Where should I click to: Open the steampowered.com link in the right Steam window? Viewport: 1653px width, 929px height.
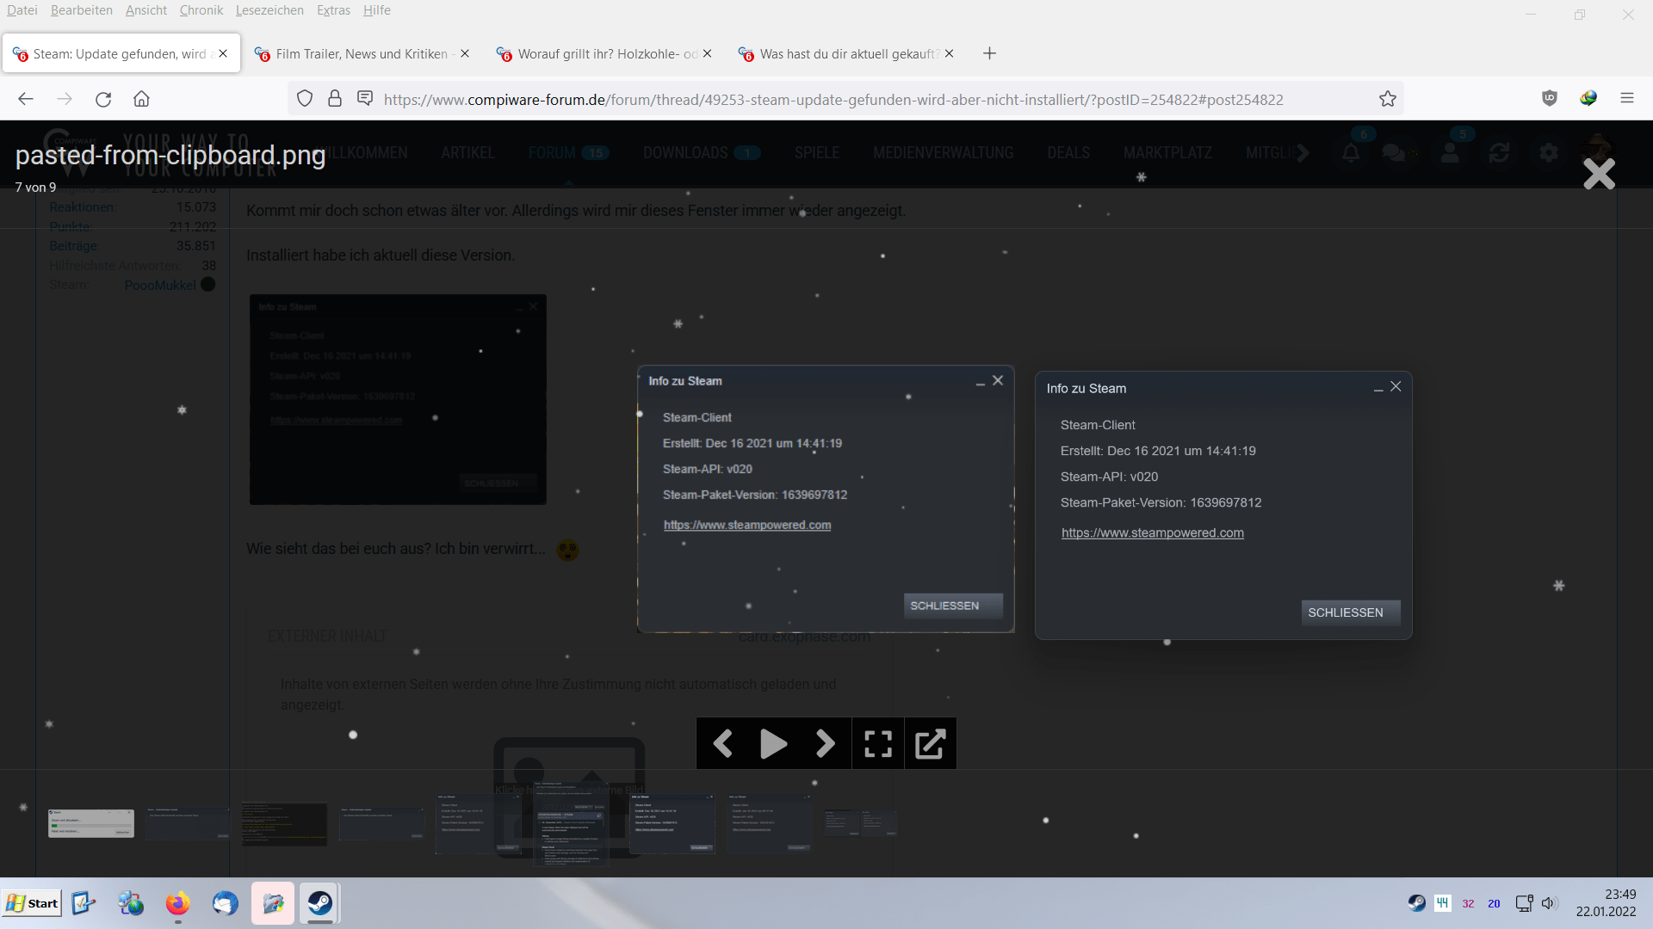(1152, 532)
